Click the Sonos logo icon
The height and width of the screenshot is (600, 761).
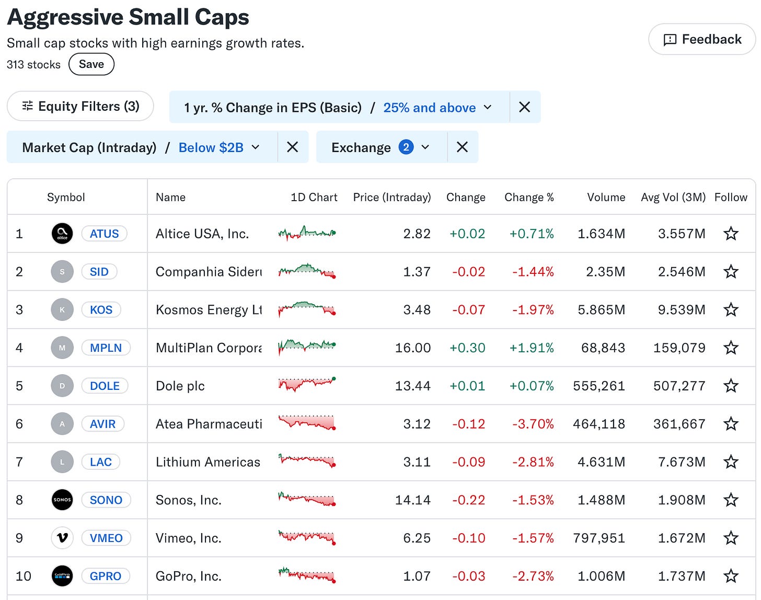(62, 500)
